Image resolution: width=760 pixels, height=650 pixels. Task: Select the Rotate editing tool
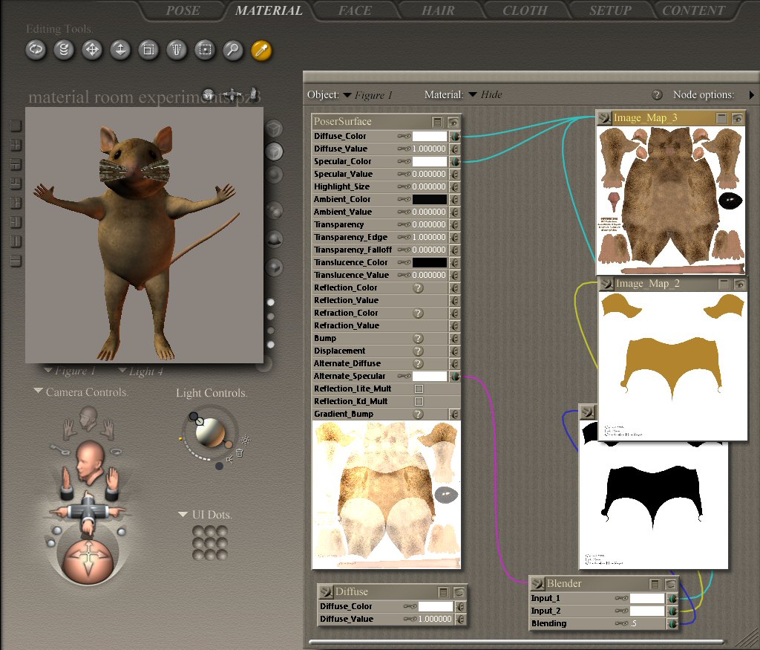click(36, 50)
